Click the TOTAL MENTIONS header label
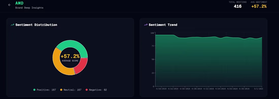Screen dimensions: 279x99 pos(238,2)
